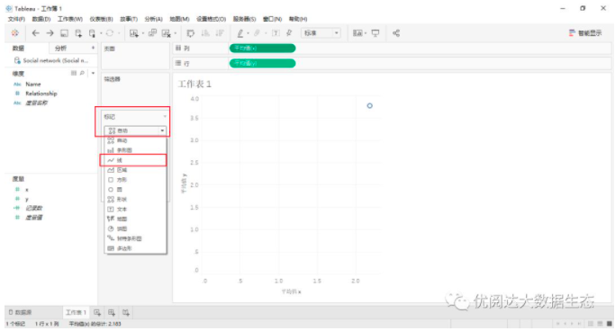Click the Duplicate sheet toolbar icon
This screenshot has height=331, width=615.
(x=152, y=33)
